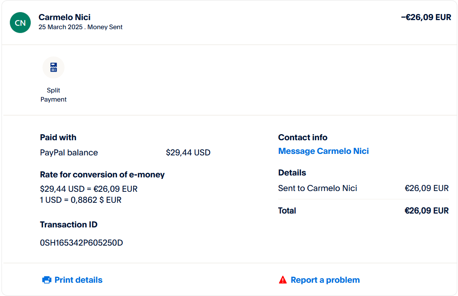Click the red warning triangle icon
This screenshot has height=296, width=458.
(x=283, y=280)
